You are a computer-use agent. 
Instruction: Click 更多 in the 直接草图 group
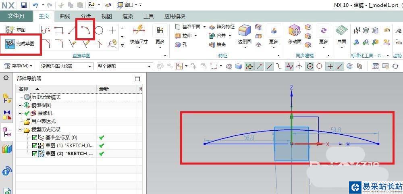click(160, 35)
